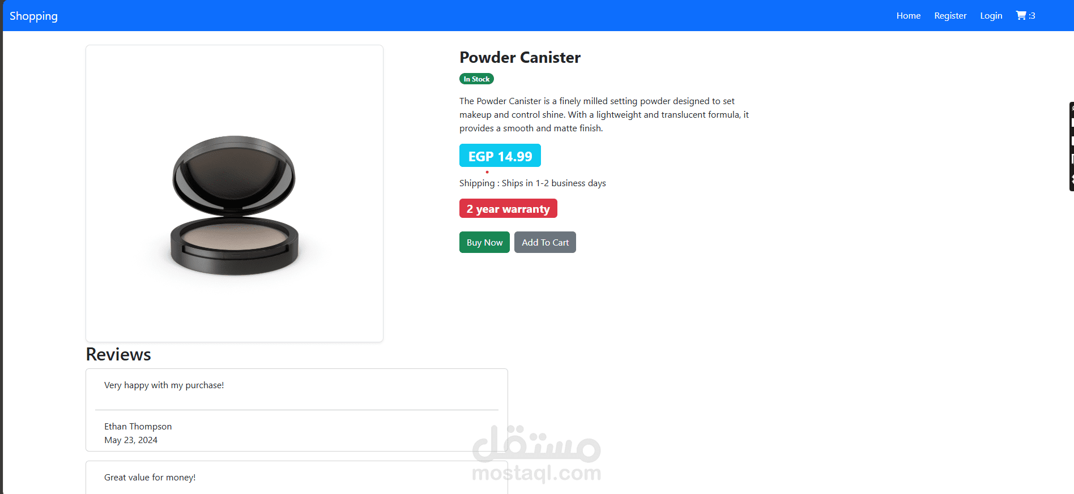1074x494 pixels.
Task: Open the Login page
Action: (x=991, y=16)
